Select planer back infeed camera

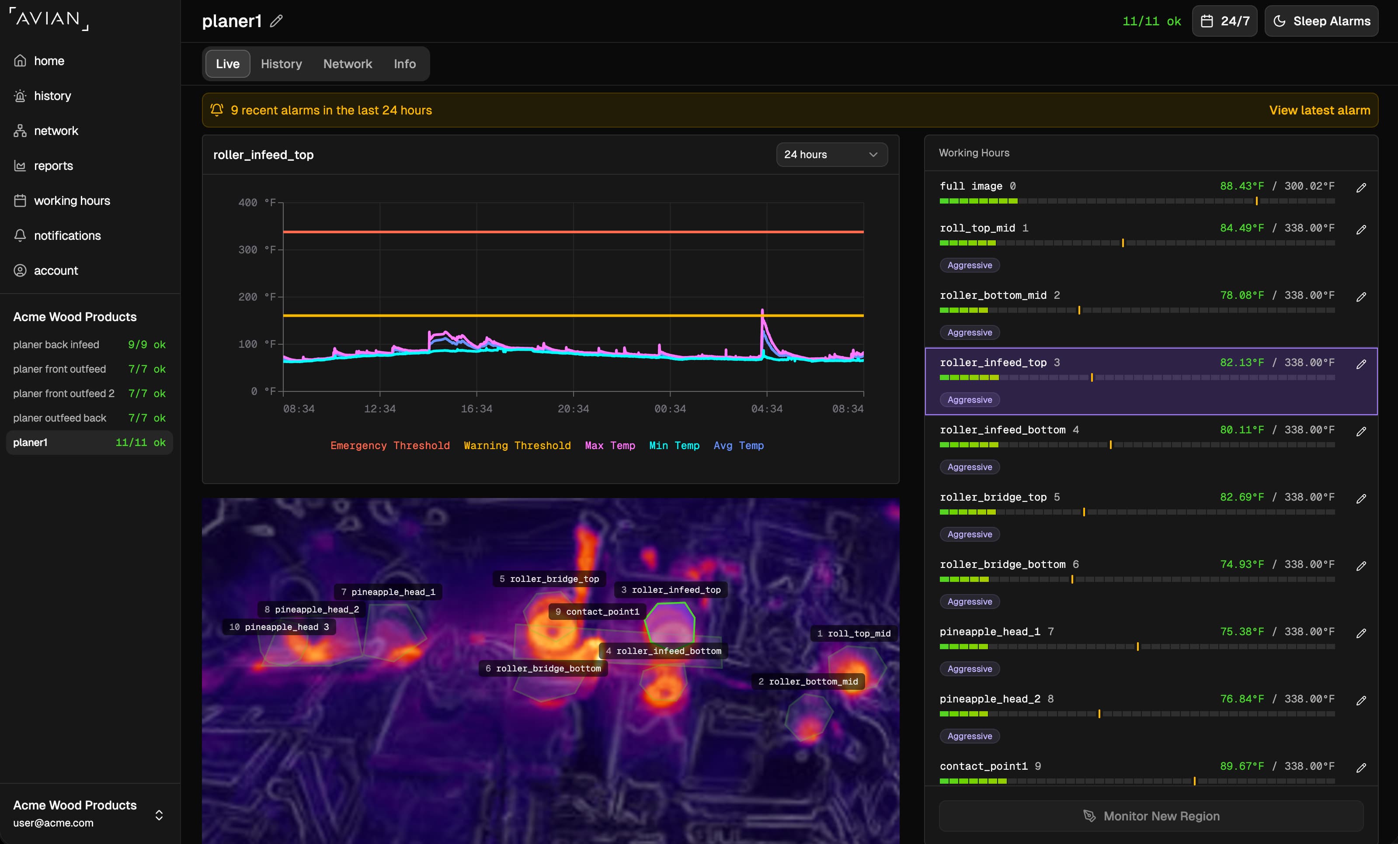pos(89,345)
